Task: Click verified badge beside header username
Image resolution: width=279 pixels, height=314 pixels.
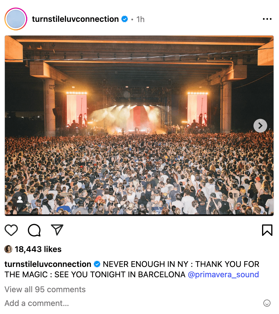Action: click(x=125, y=19)
